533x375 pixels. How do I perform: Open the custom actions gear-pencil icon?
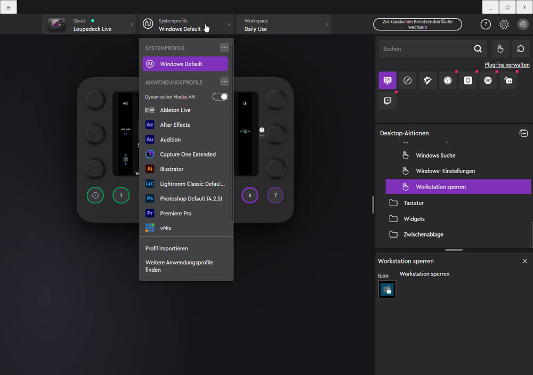click(427, 80)
